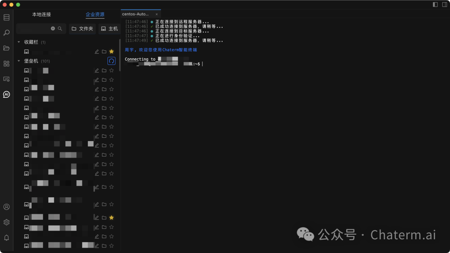Edit the host entry in 收藏栏

click(x=97, y=52)
